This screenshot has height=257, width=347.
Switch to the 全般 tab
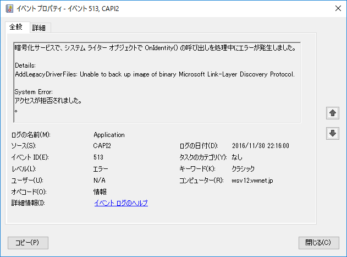coord(16,27)
